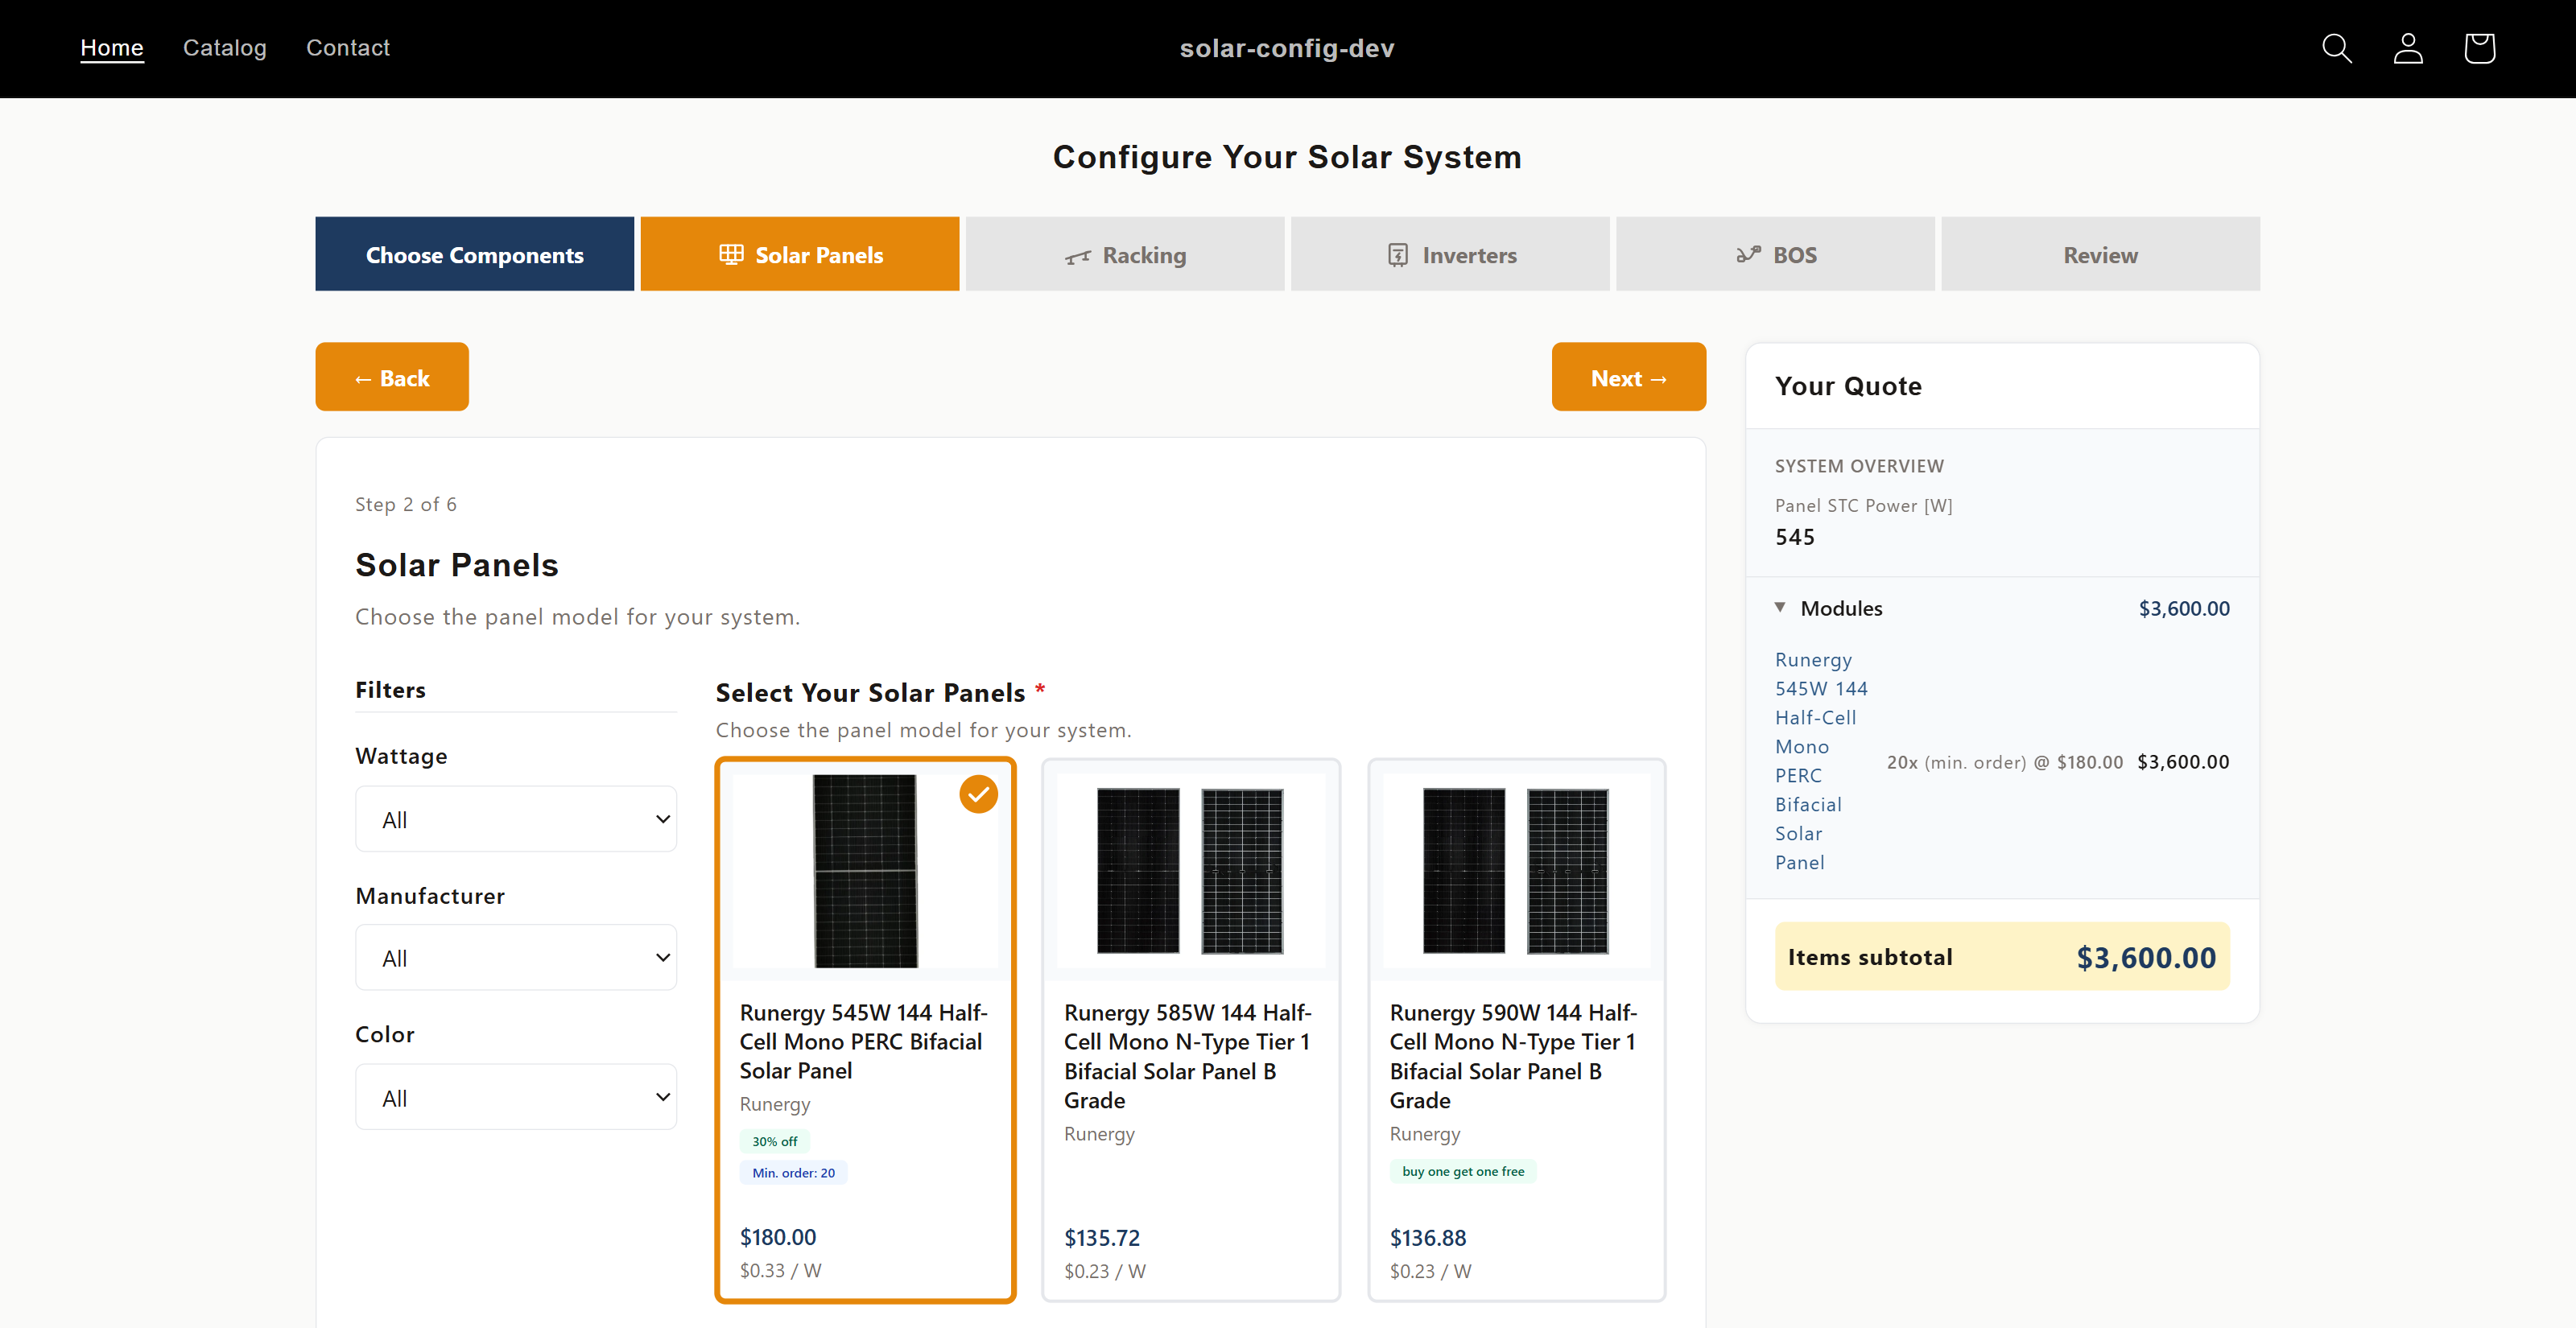
Task: Open the Manufacturer filter dropdown
Action: click(516, 958)
